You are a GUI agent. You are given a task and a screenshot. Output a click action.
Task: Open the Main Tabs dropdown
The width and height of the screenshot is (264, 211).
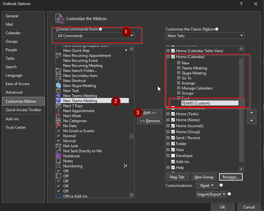coord(205,36)
